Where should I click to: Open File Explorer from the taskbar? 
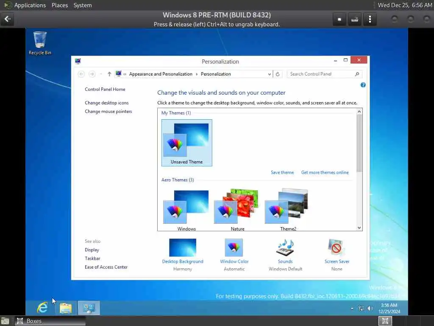click(66, 308)
